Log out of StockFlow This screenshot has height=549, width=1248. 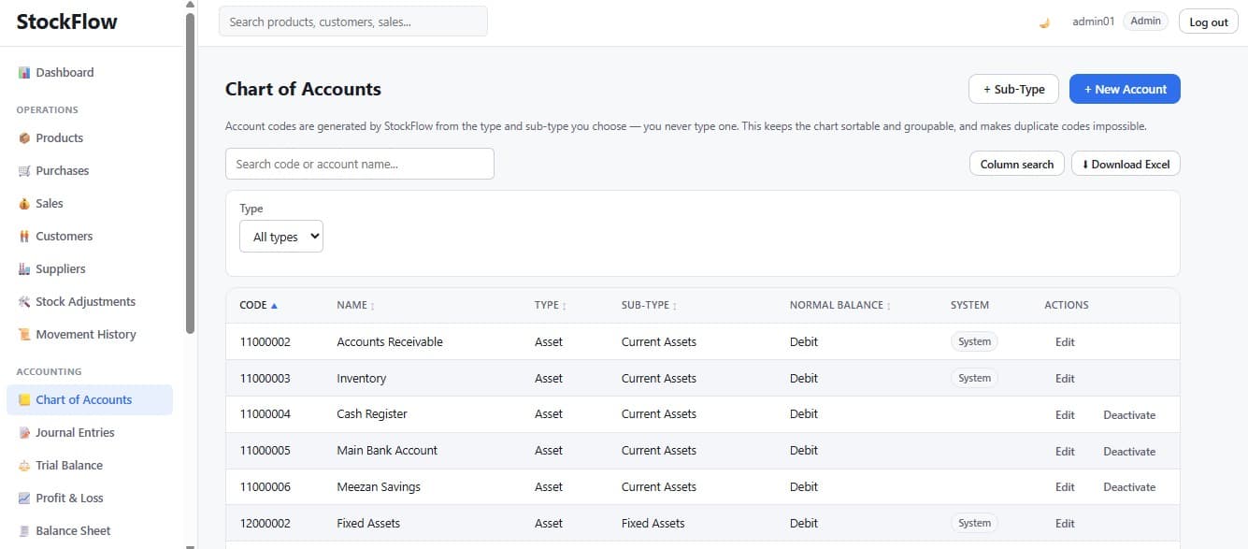point(1209,22)
